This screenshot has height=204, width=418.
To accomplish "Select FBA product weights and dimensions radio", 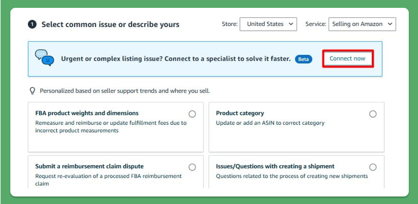I will [x=192, y=114].
